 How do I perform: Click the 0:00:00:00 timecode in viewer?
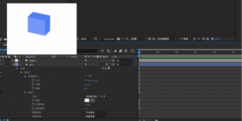point(109,39)
